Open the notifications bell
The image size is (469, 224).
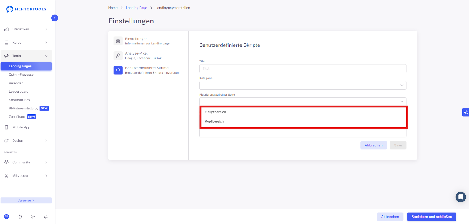pyautogui.click(x=46, y=217)
